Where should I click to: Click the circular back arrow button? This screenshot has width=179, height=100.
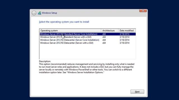pyautogui.click(x=34, y=13)
